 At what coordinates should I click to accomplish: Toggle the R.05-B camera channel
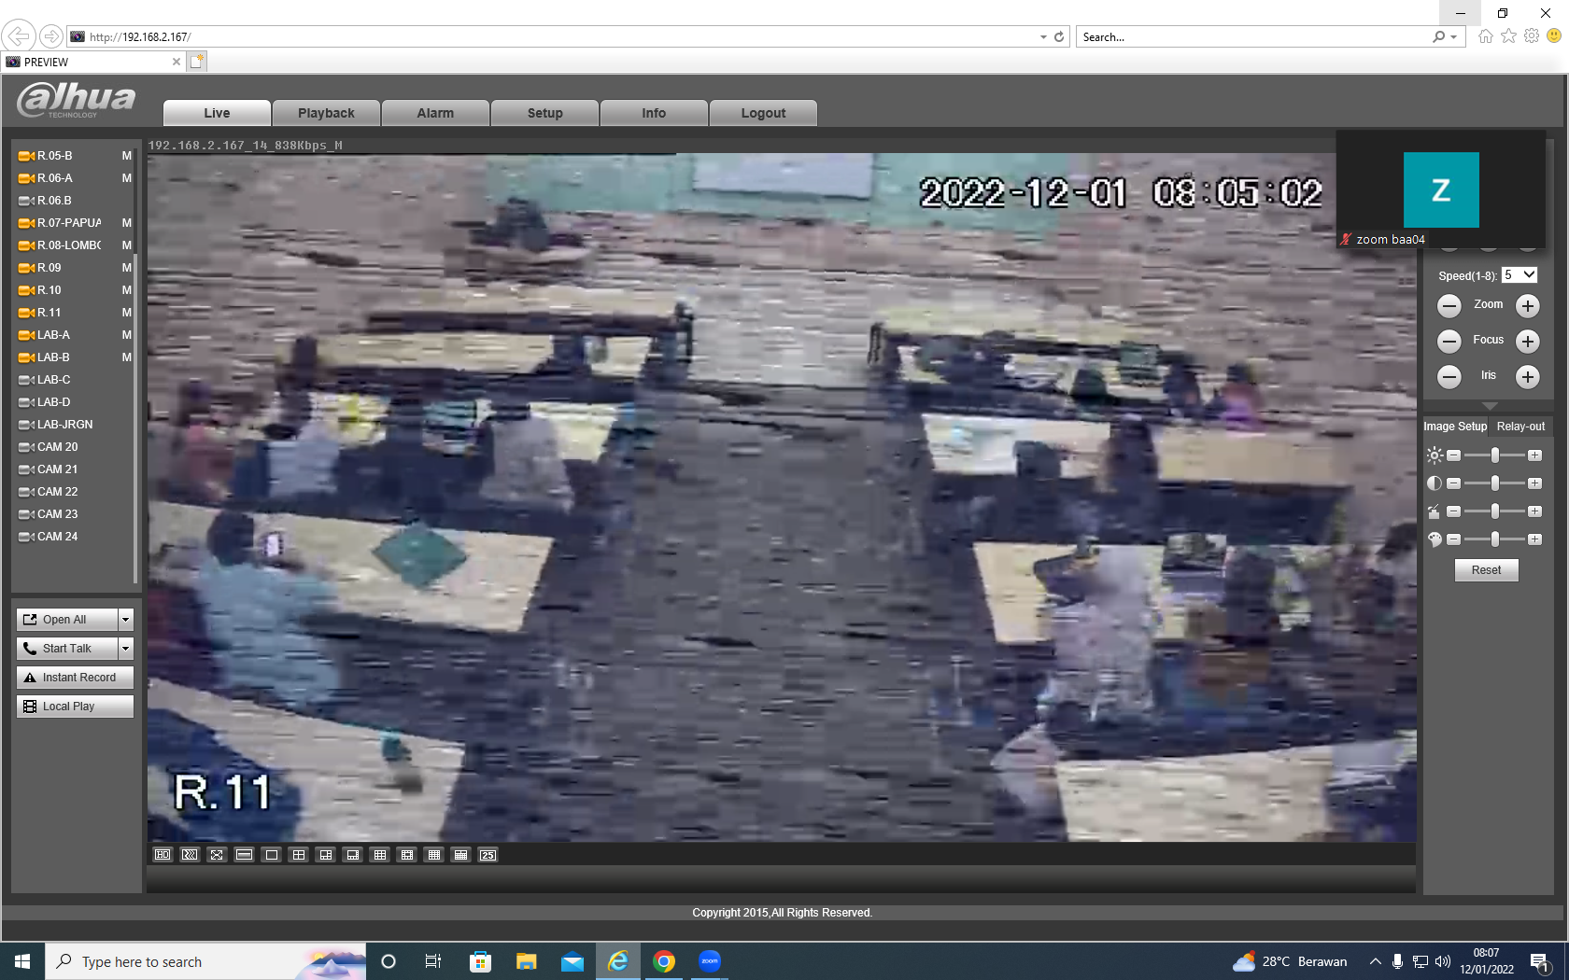pyautogui.click(x=54, y=156)
